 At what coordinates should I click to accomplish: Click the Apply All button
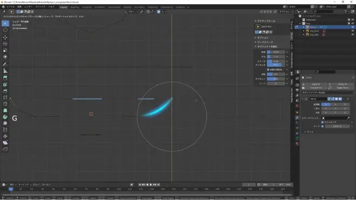coord(316,84)
